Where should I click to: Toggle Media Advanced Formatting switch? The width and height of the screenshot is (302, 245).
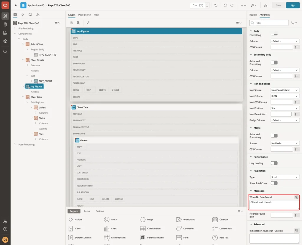tap(274, 136)
